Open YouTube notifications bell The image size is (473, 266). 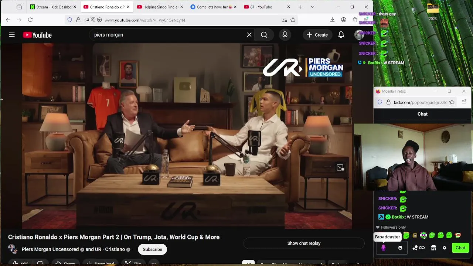click(x=341, y=35)
